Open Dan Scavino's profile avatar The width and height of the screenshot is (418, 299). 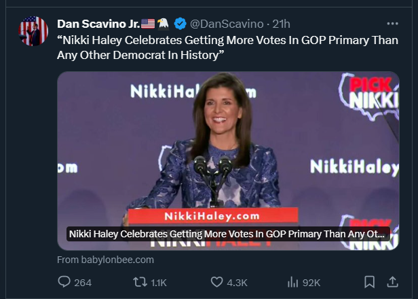tap(33, 31)
